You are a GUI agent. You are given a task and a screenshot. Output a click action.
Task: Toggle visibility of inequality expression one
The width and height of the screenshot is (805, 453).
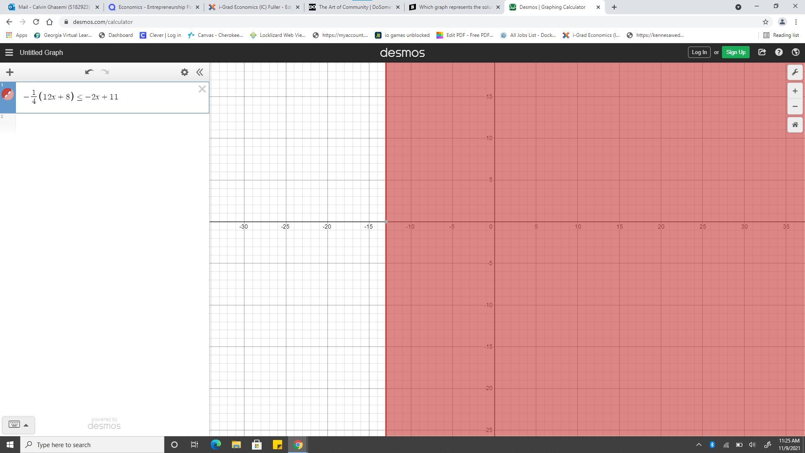[8, 94]
